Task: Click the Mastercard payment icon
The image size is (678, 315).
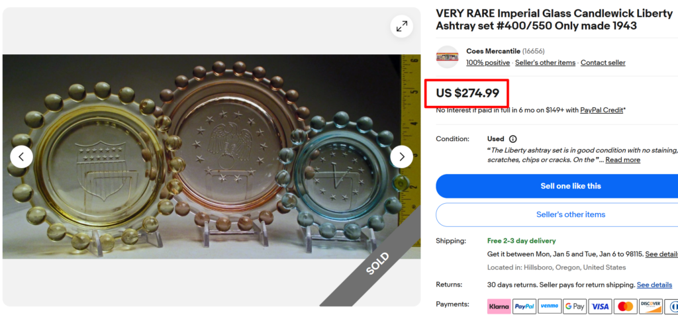Action: click(625, 306)
